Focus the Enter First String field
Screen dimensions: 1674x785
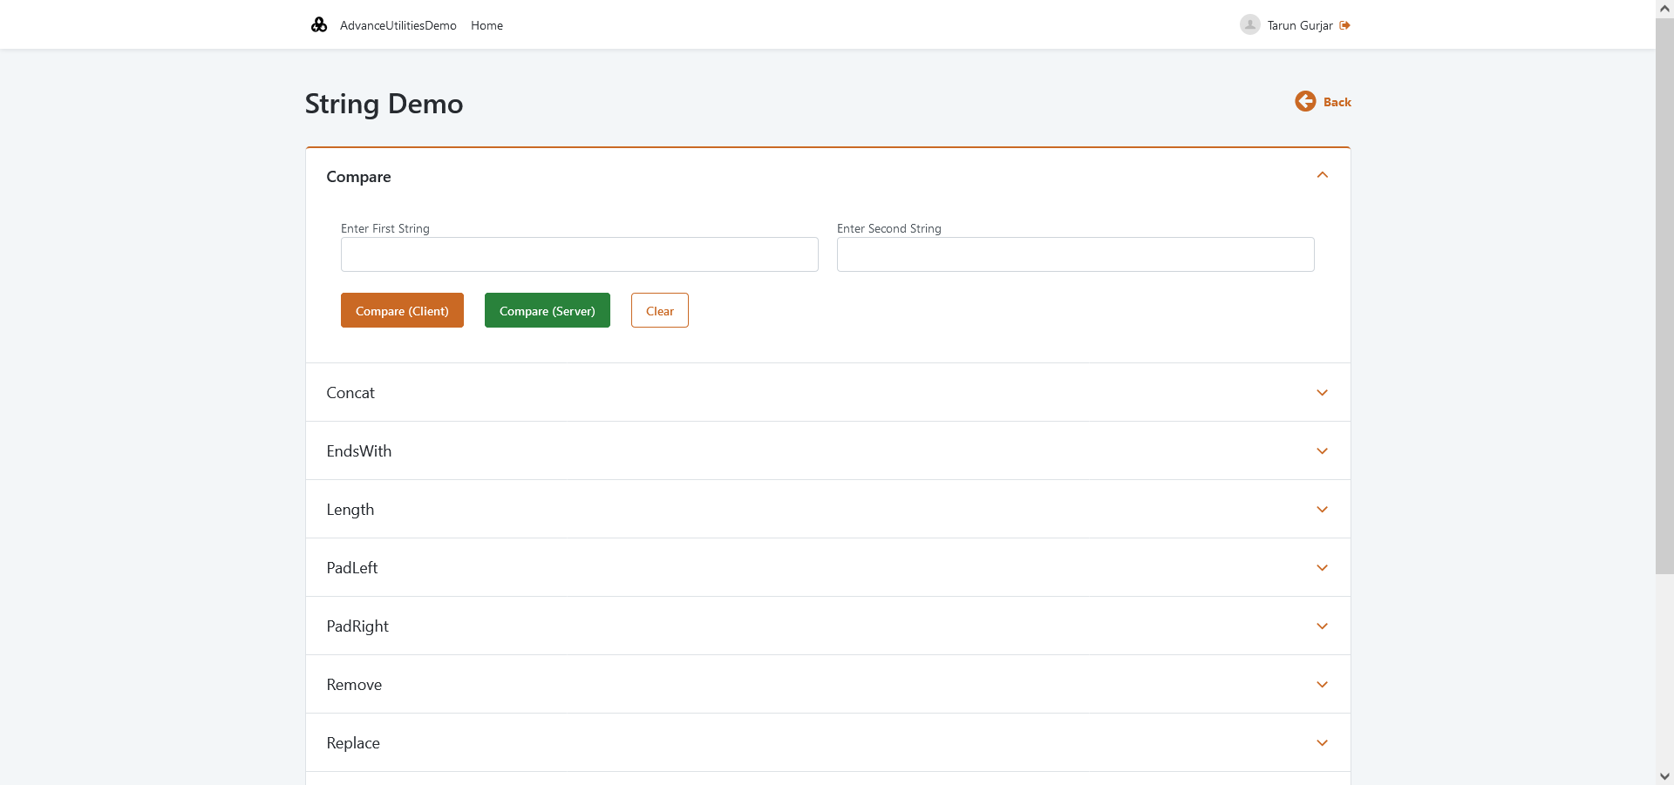coord(579,254)
